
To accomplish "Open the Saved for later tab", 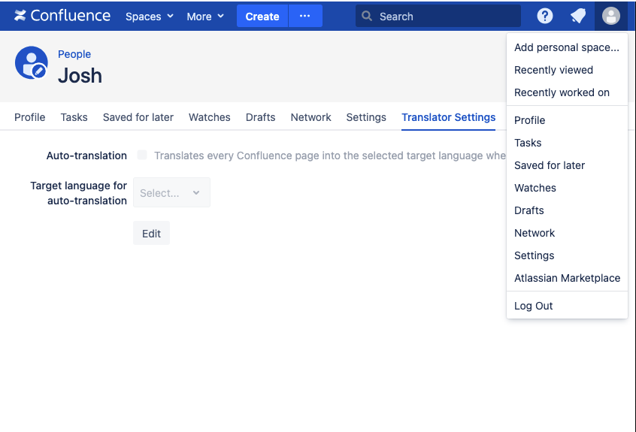I will pos(138,117).
